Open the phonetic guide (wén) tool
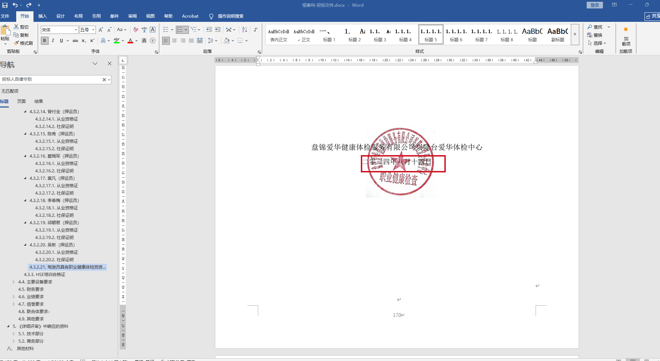The height and width of the screenshot is (361, 660). (x=144, y=30)
